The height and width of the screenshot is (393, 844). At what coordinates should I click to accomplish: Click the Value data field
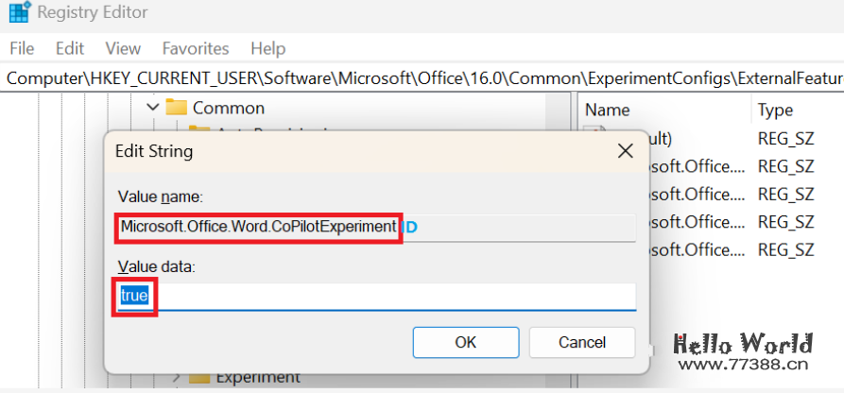click(x=377, y=296)
